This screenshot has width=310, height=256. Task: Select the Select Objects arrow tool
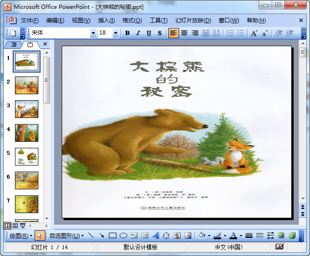tap(40, 235)
